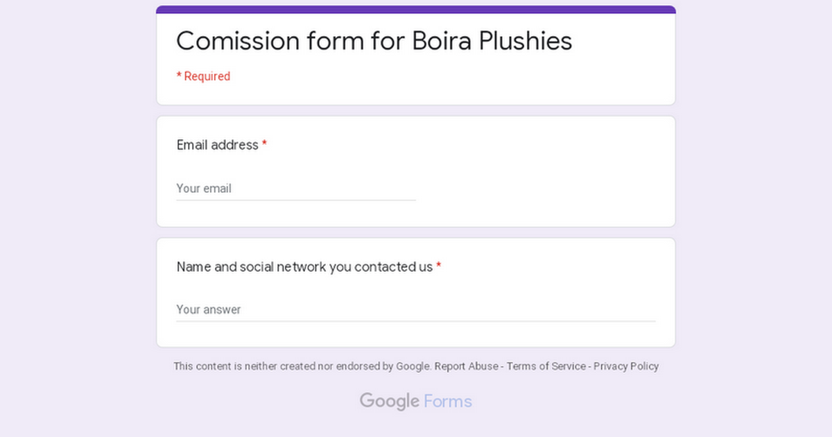This screenshot has width=832, height=437.
Task: Open the Terms of Service link
Action: [546, 366]
